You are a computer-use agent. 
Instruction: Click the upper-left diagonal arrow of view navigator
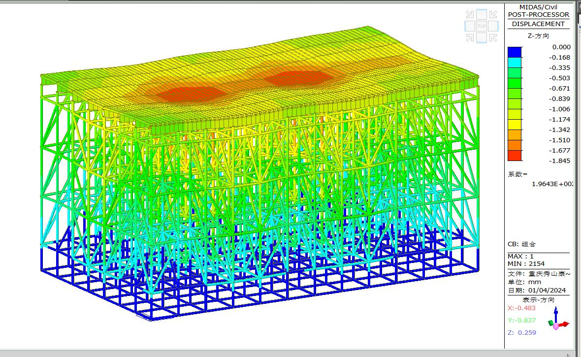(470, 15)
